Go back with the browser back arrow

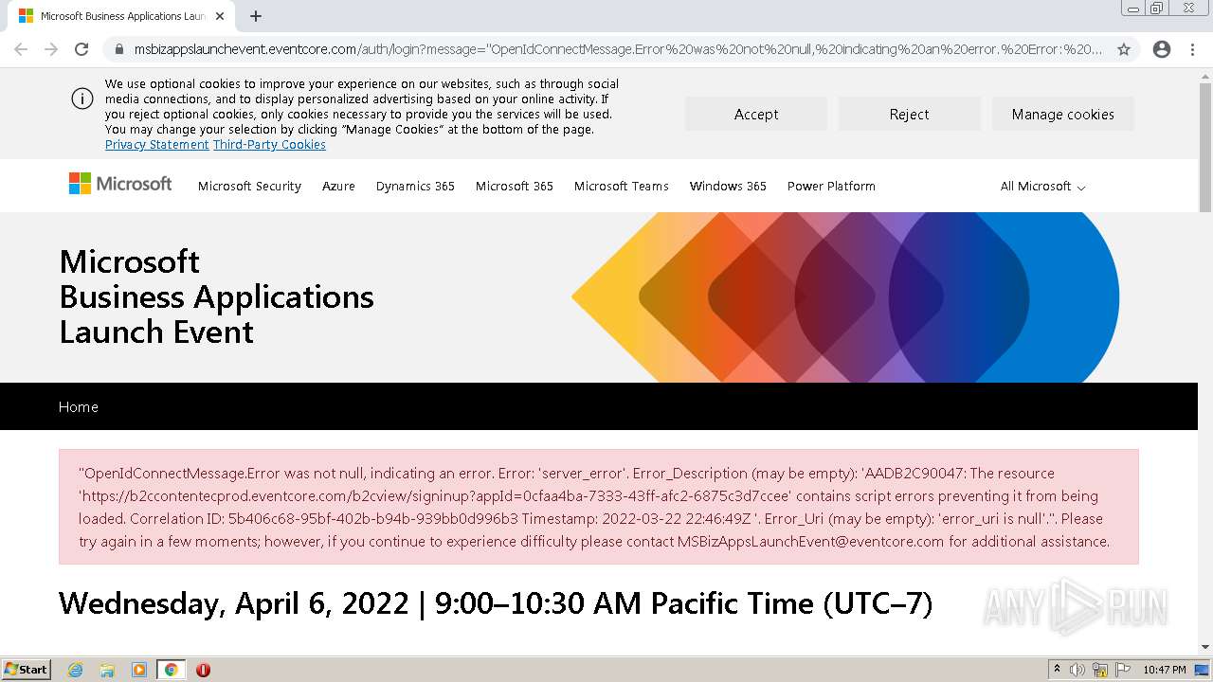21,49
